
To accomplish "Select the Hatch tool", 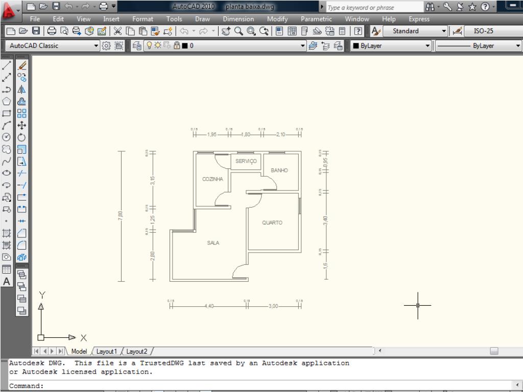I will [6, 233].
